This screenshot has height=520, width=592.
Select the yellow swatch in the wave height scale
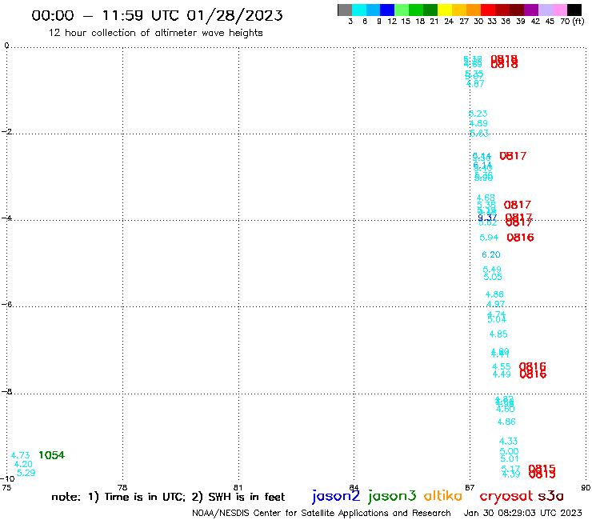[445, 10]
